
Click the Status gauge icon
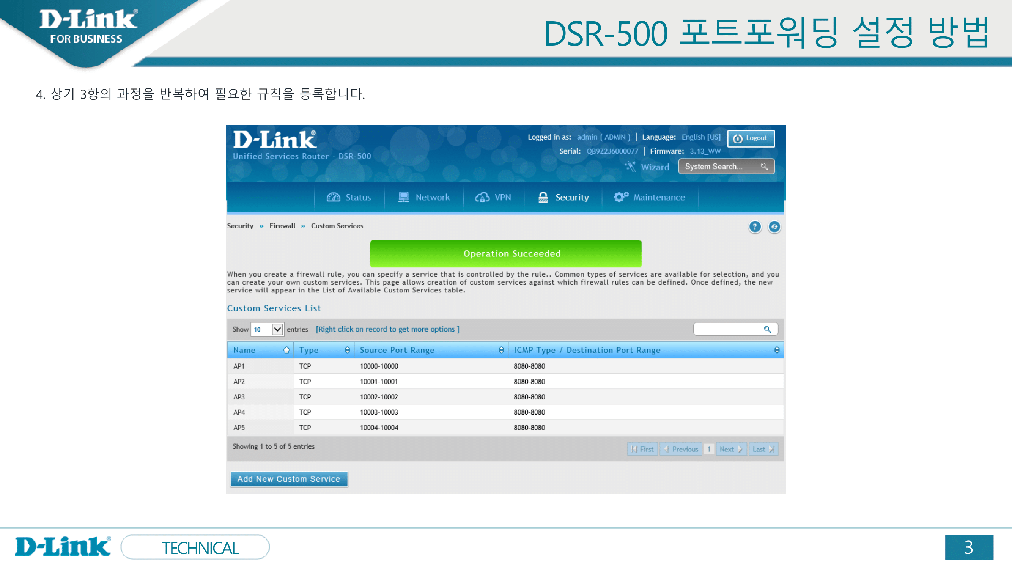tap(333, 197)
